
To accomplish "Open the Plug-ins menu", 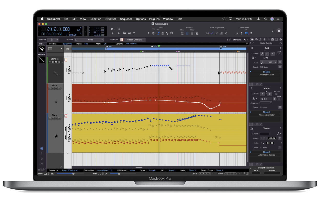I will [154, 19].
